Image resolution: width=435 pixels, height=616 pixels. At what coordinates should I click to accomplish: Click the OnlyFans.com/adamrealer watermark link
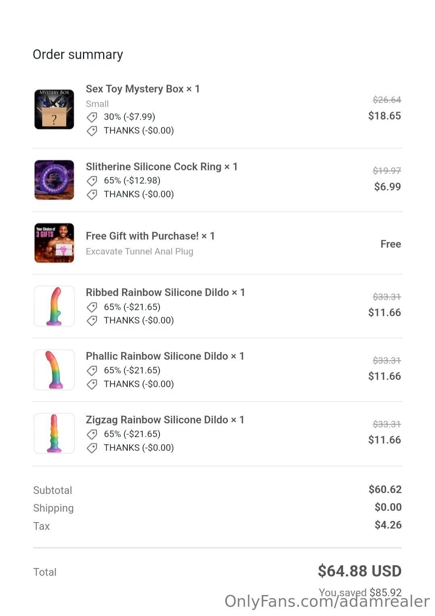click(x=327, y=601)
